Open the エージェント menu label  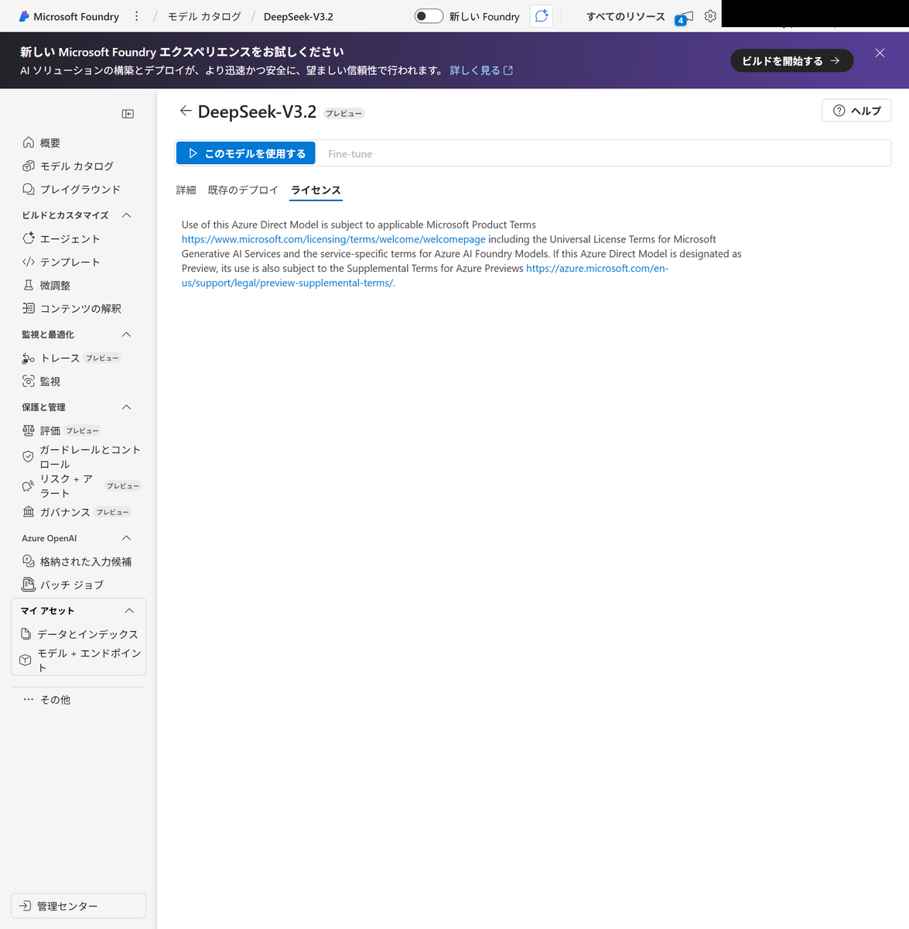70,239
